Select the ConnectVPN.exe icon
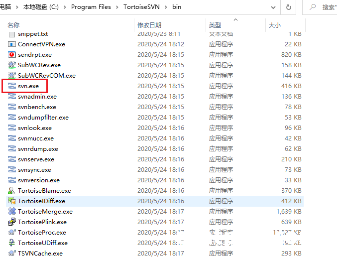 (12, 44)
